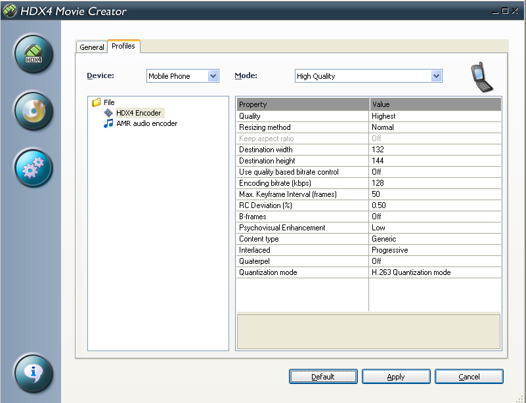Expand the Mode dropdown list
This screenshot has width=526, height=403.
point(436,76)
